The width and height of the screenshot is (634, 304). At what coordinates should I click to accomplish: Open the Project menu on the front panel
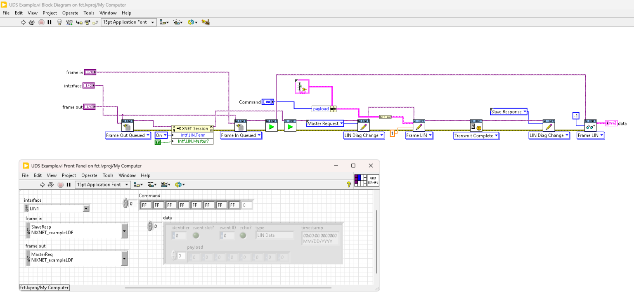pos(69,175)
